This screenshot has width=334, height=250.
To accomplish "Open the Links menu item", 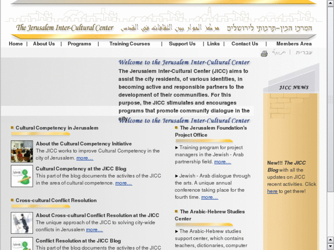I will (x=213, y=44).
